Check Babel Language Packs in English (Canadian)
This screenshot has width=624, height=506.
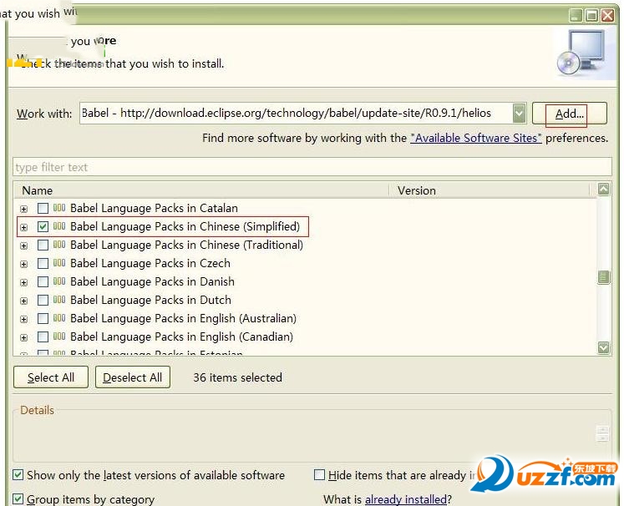[x=43, y=336]
